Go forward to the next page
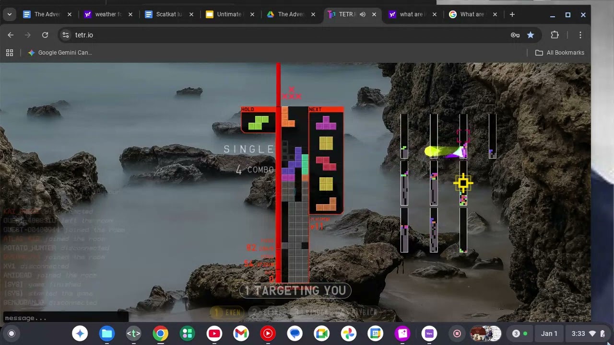Screen dimensions: 614x345 pos(27,35)
